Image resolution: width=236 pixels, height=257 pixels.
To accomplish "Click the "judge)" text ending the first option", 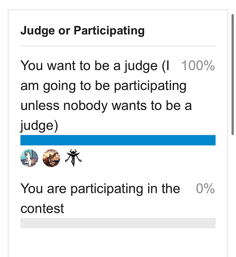I will coord(39,126).
